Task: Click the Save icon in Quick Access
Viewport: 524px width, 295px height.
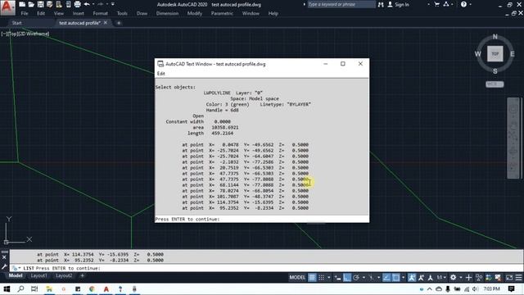Action: tap(40, 4)
